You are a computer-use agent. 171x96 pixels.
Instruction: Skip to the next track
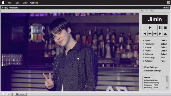(160, 34)
